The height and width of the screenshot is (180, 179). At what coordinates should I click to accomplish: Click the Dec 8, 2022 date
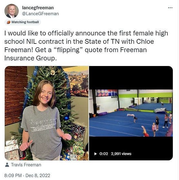coord(38,175)
